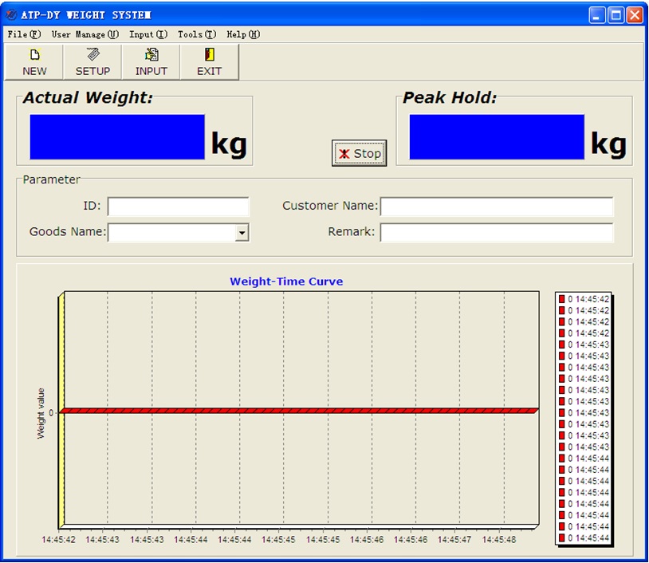Open the User Manage menu
649x563 pixels.
tap(85, 34)
